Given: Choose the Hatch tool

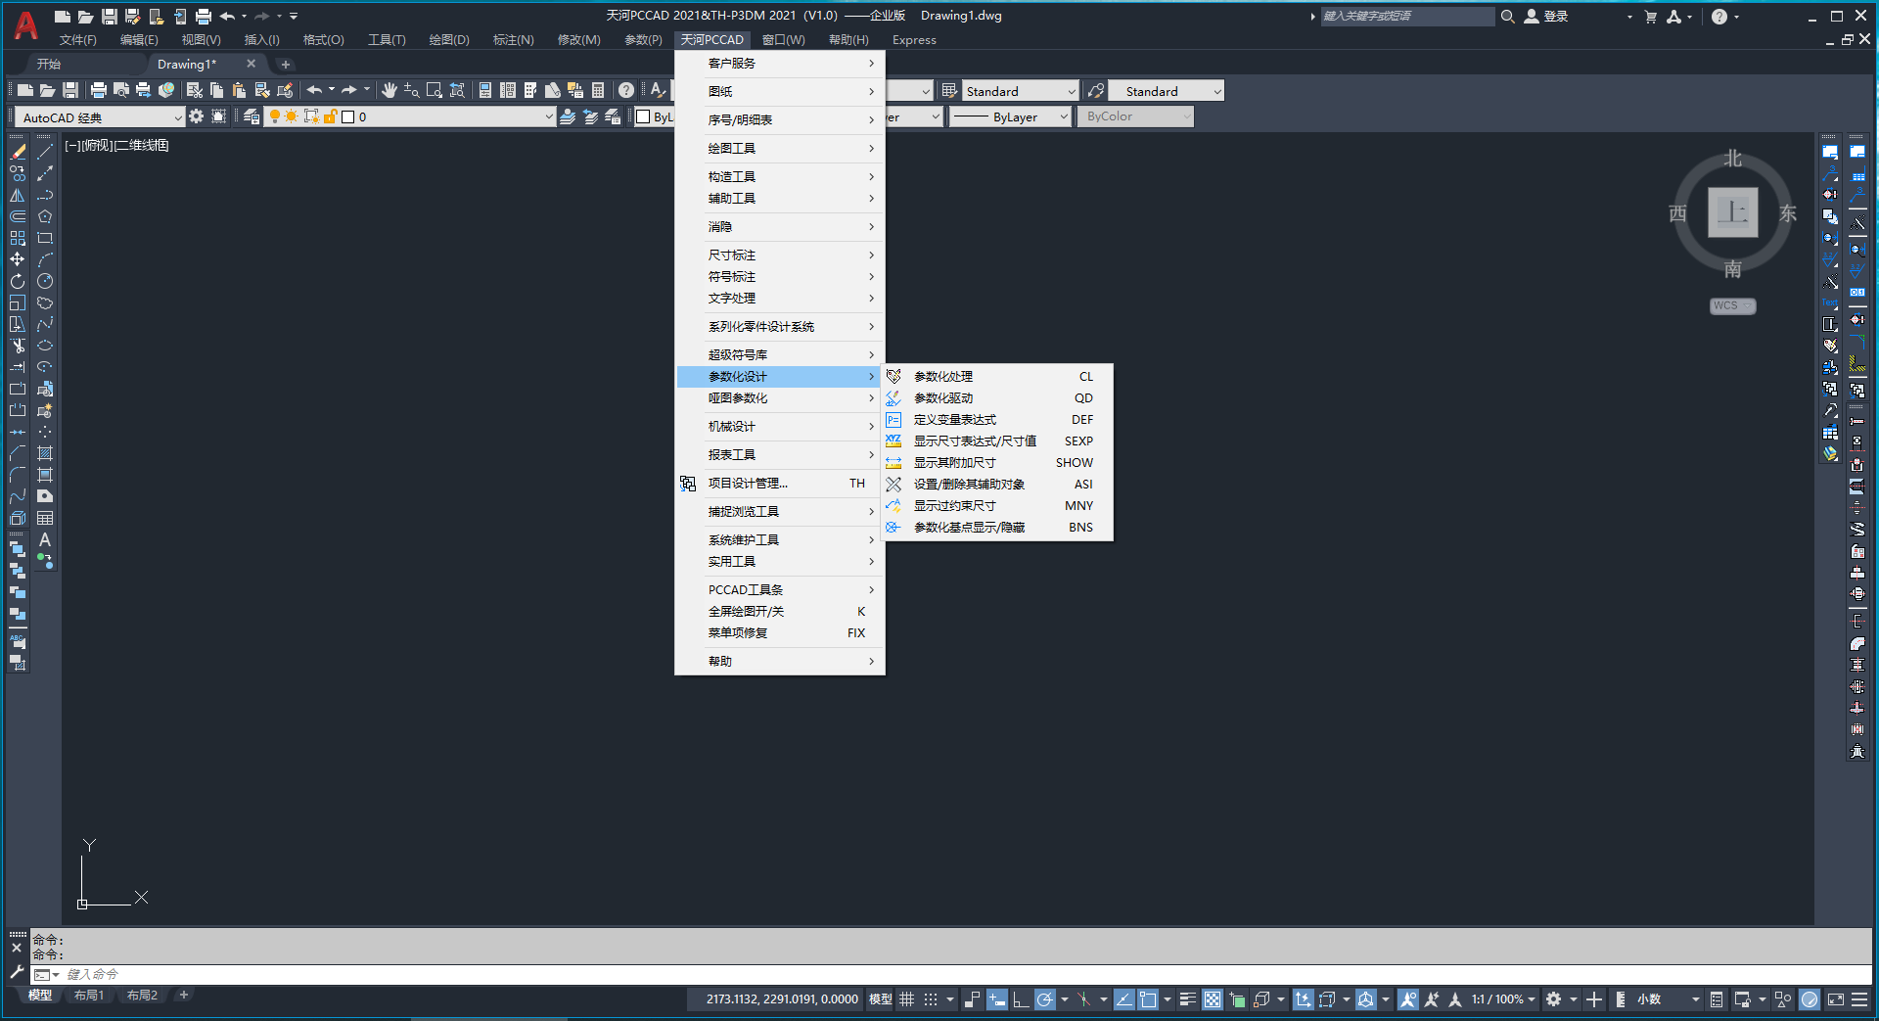Looking at the screenshot, I should coord(45,453).
